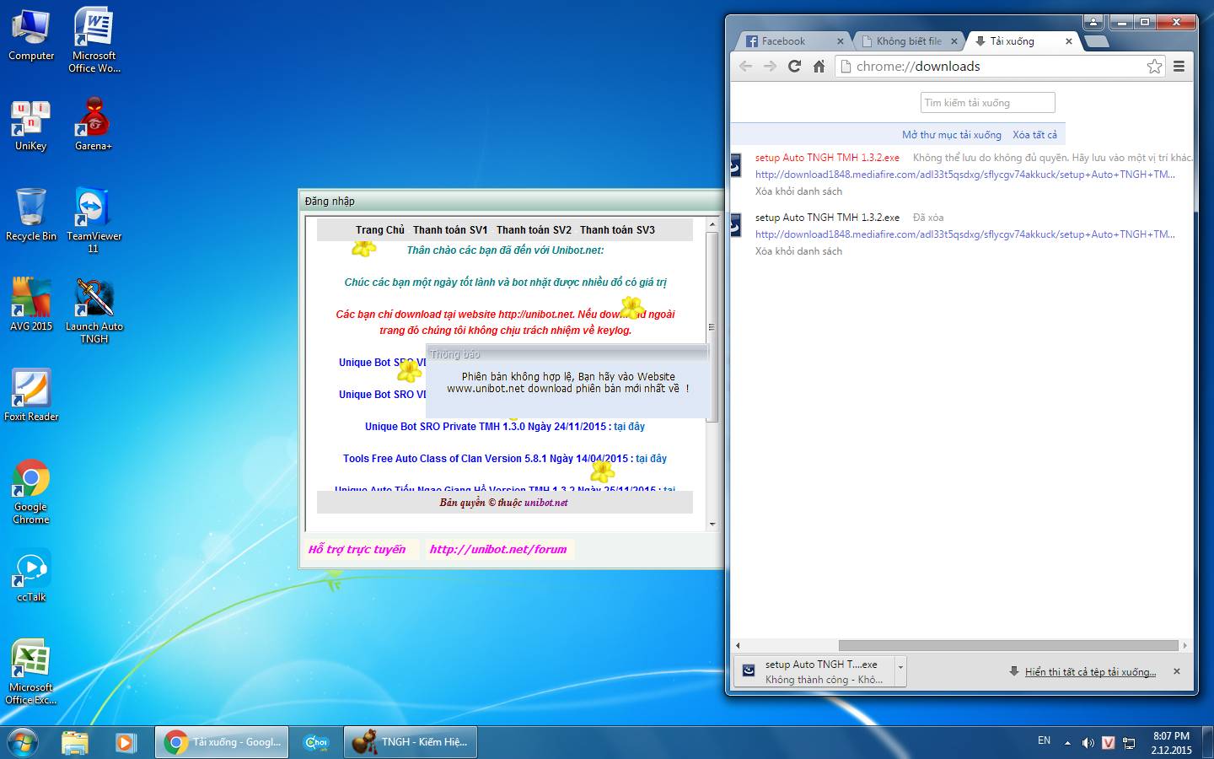Image resolution: width=1214 pixels, height=759 pixels.
Task: Click Đăng nhập window vertical scrollbar down arrow
Action: (x=712, y=524)
